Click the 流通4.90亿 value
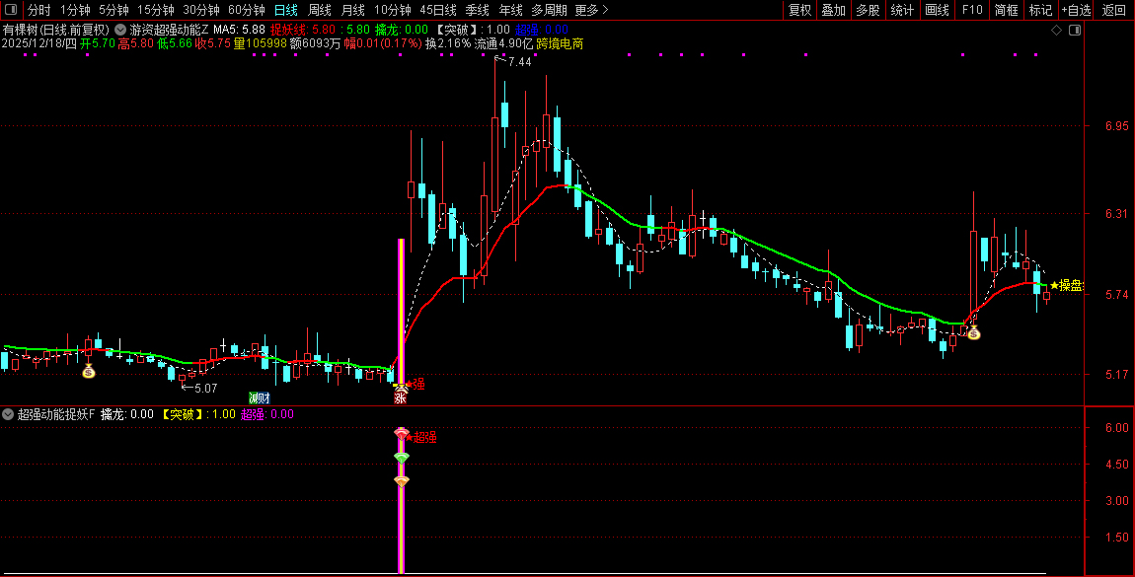This screenshot has width=1135, height=577. [503, 44]
